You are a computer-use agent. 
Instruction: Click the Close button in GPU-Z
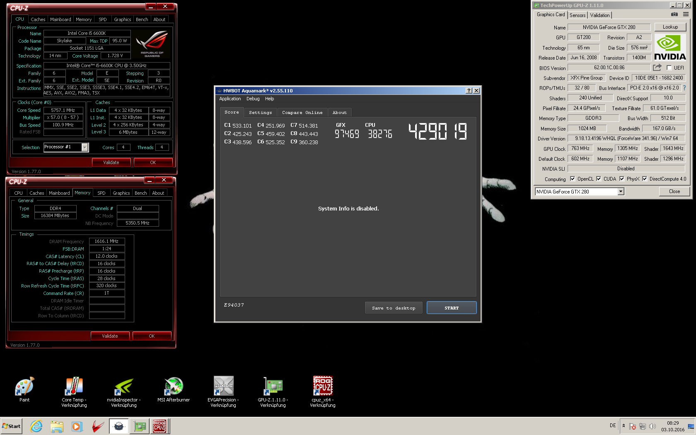click(x=674, y=191)
